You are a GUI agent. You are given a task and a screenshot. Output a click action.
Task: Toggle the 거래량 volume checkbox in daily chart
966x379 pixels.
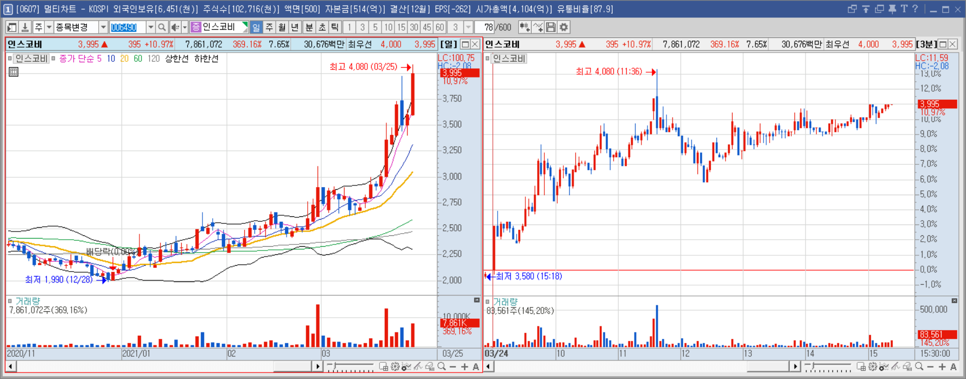[10, 301]
